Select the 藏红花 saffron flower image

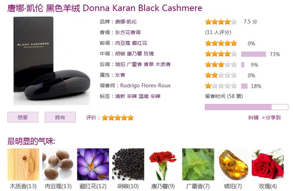[93, 164]
